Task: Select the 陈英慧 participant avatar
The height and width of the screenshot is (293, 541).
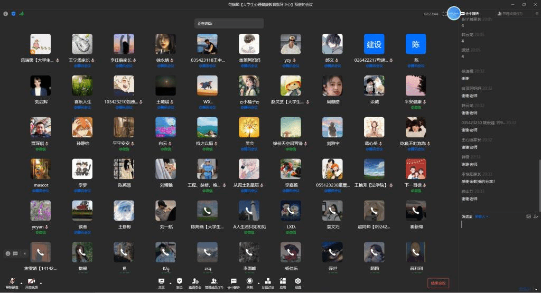Action: tap(124, 169)
